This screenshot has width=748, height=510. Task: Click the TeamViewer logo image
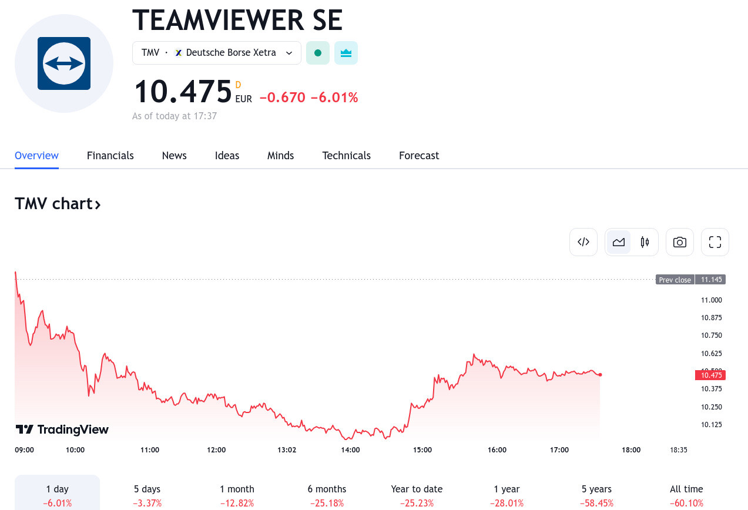(x=64, y=63)
